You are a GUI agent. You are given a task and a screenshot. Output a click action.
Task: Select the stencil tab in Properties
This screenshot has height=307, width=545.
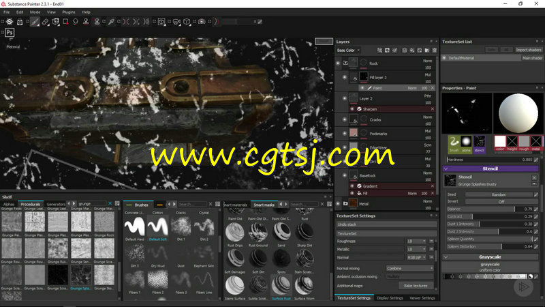(480, 144)
